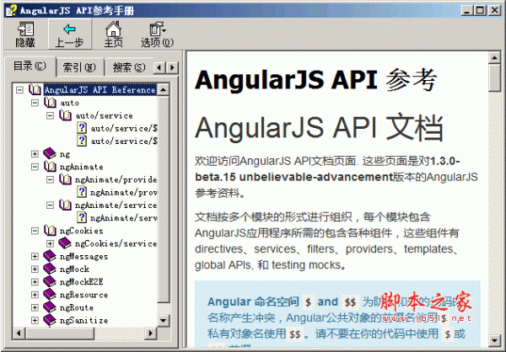This screenshot has height=352, width=506.
Task: Click the second auto/service/$ topic page icon
Action: click(x=82, y=141)
